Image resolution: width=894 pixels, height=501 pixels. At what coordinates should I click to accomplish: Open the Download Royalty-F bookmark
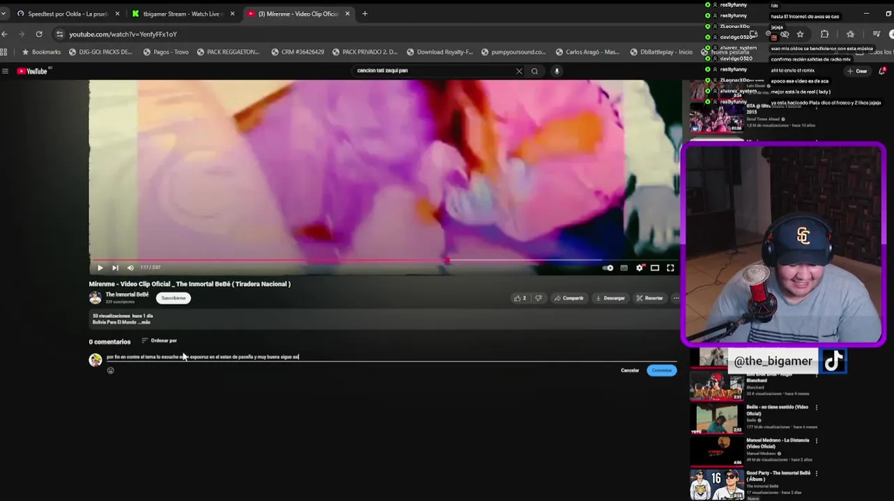[x=440, y=52]
